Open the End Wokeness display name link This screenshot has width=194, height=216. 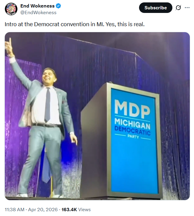[x=38, y=6]
